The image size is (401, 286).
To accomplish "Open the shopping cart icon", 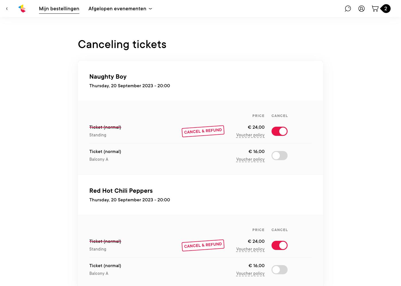I will pos(375,9).
